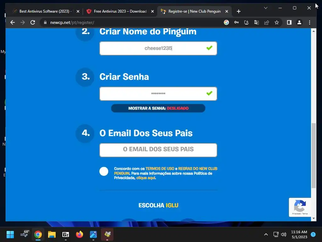Click the penguin name field with cheese1235
Screen dimensions: 322x242
pyautogui.click(x=158, y=48)
